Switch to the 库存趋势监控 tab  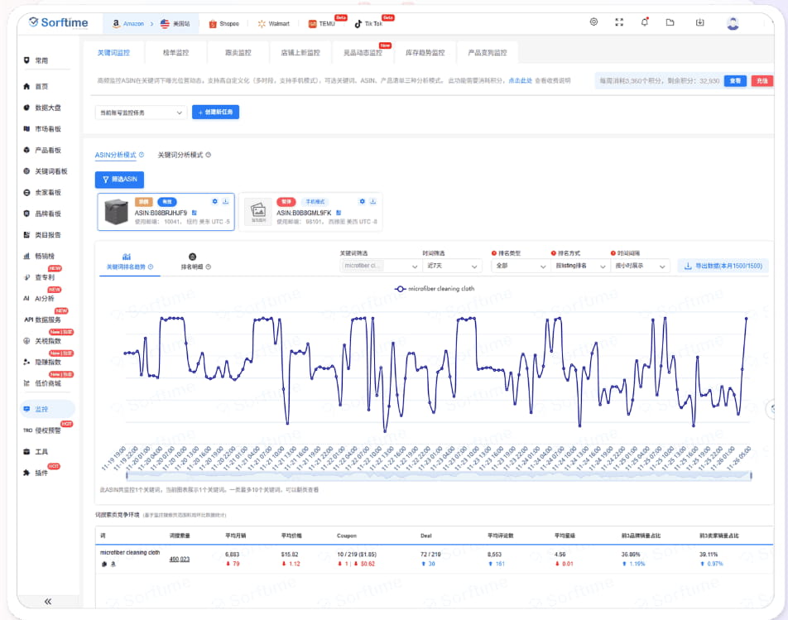(x=425, y=52)
